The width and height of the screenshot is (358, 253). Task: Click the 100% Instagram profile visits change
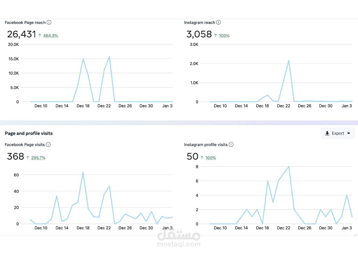(211, 157)
